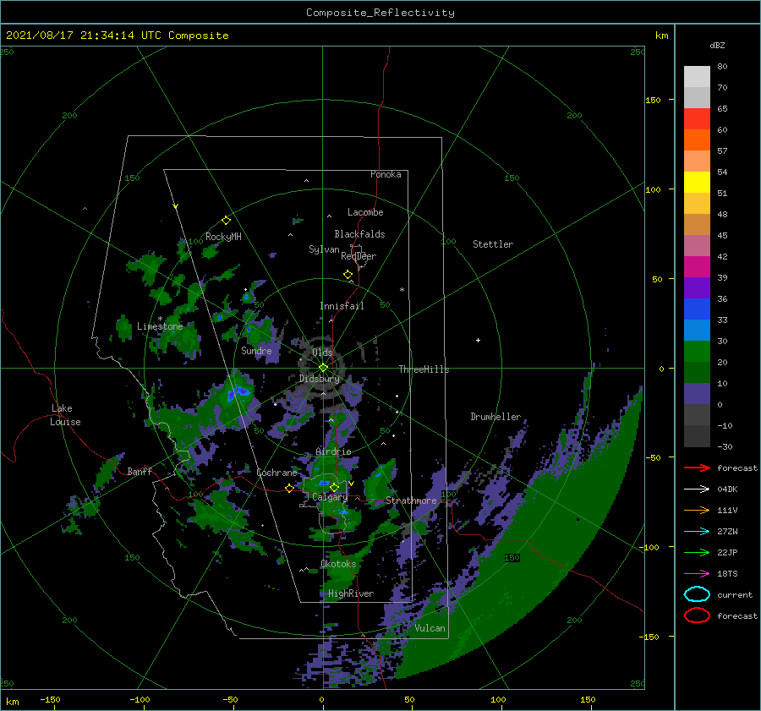Click the Lacombe city label

(x=365, y=212)
